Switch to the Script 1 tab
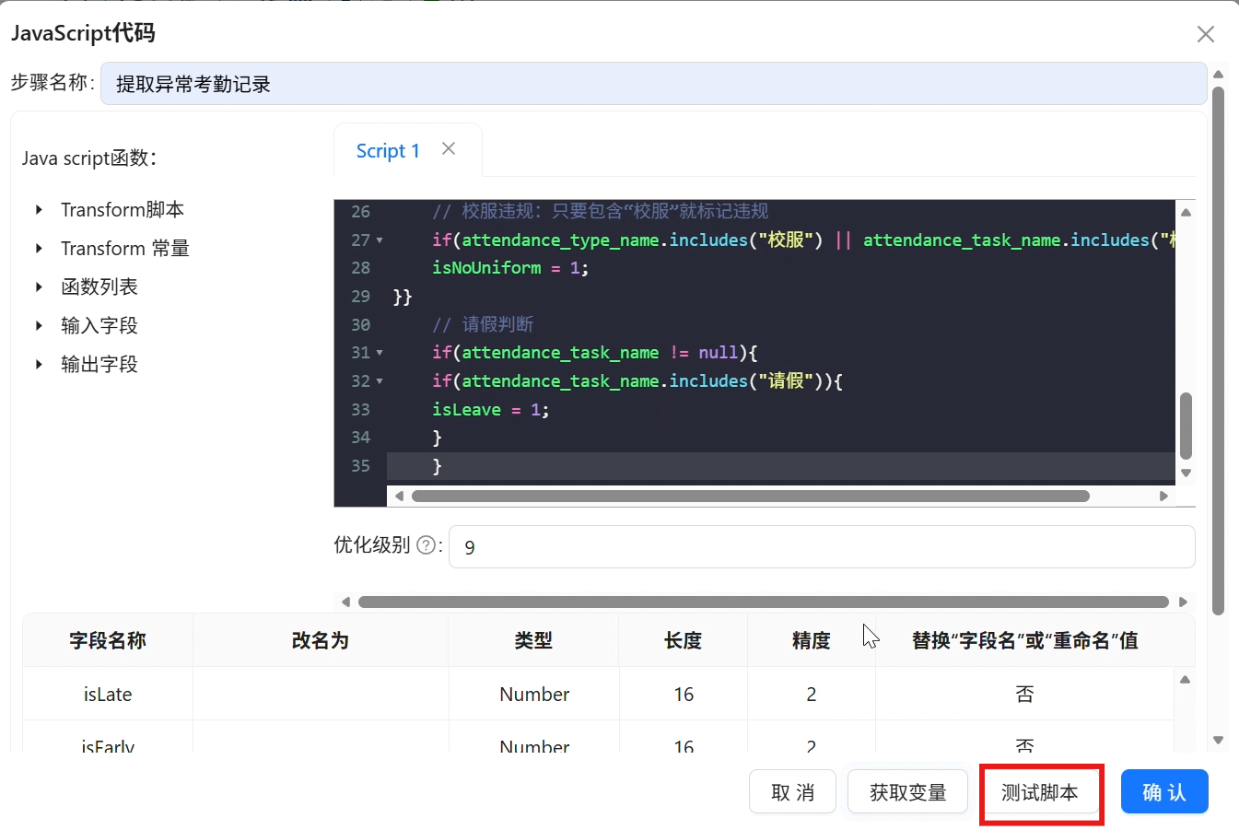This screenshot has width=1239, height=830. click(388, 151)
